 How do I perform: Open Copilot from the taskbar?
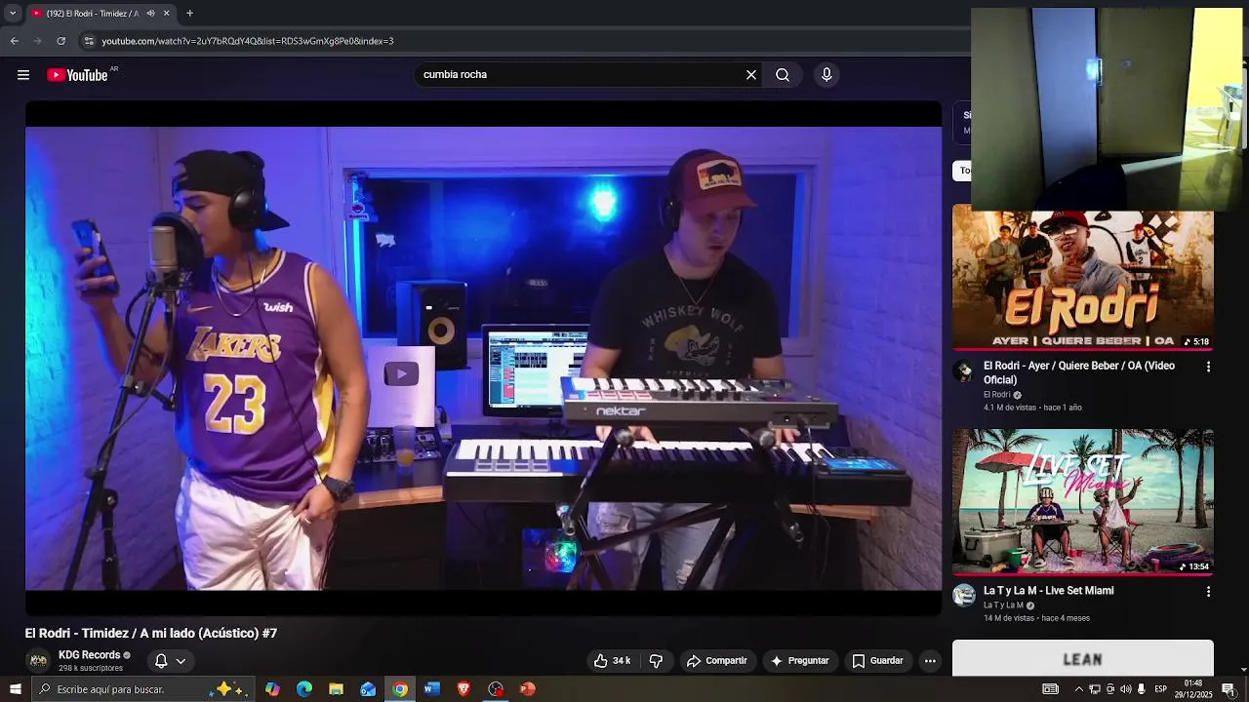click(272, 689)
